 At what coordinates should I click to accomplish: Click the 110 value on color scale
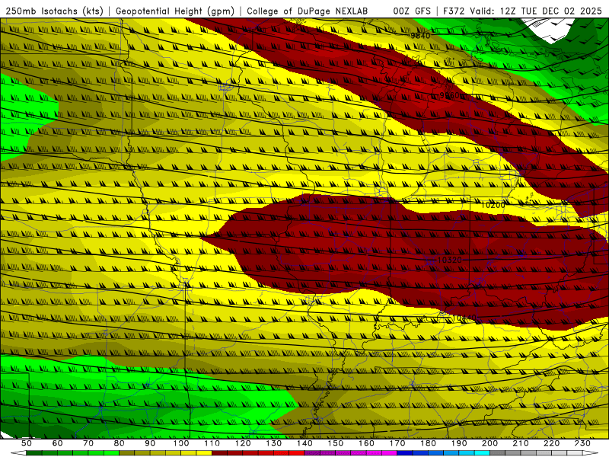[212, 443]
